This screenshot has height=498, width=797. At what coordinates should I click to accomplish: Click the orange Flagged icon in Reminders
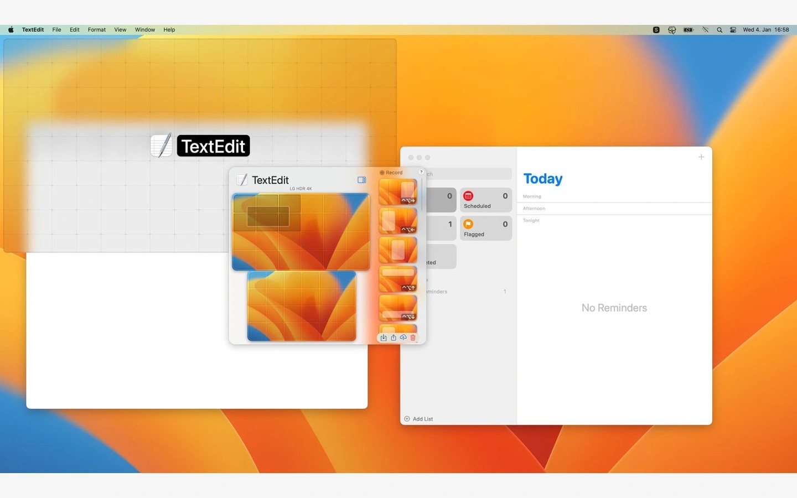click(468, 224)
